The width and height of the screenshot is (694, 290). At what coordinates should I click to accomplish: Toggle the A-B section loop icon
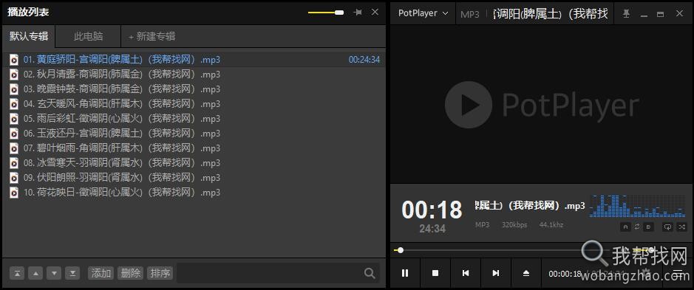(637, 227)
